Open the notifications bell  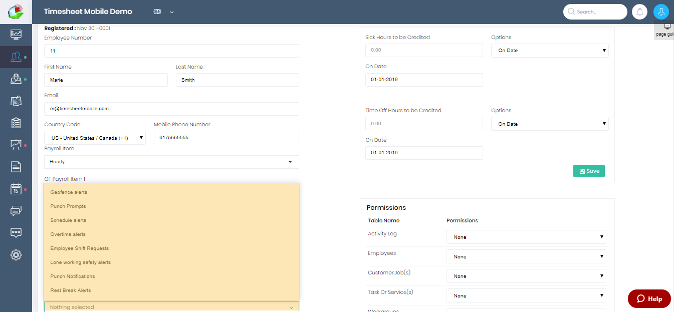640,12
